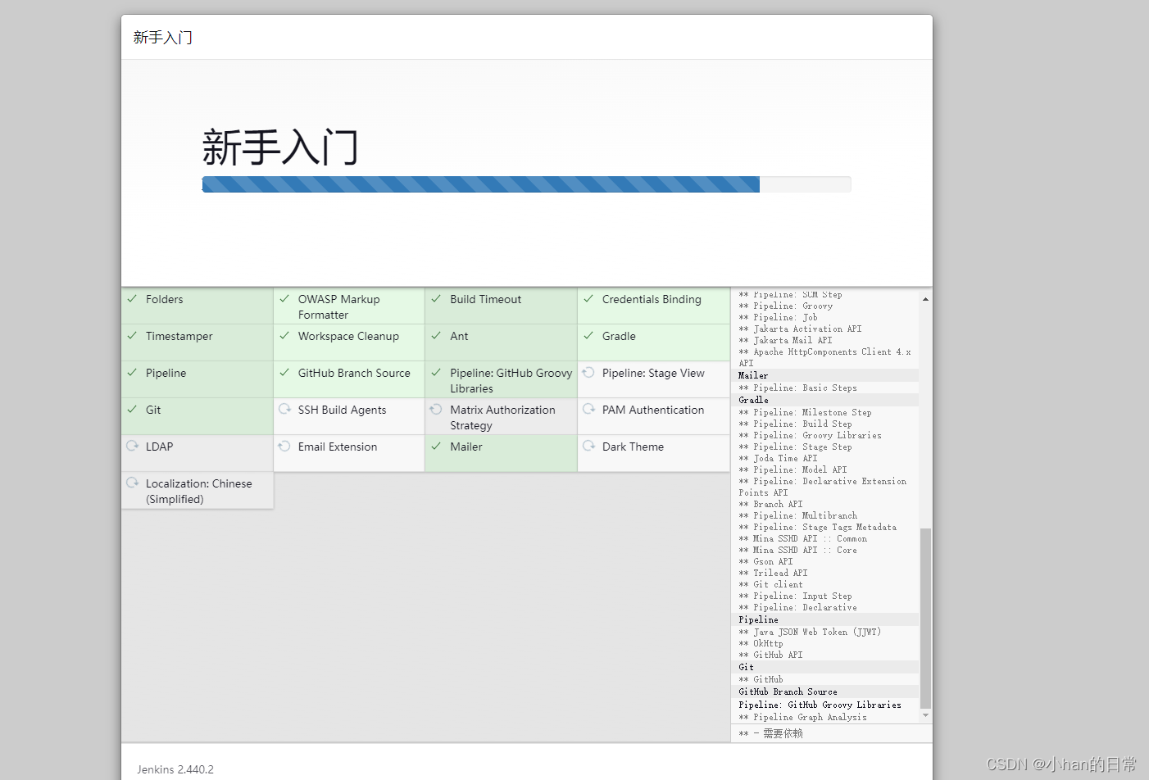Click the Matrix Authorization Strategy label
The width and height of the screenshot is (1149, 780).
coord(502,418)
